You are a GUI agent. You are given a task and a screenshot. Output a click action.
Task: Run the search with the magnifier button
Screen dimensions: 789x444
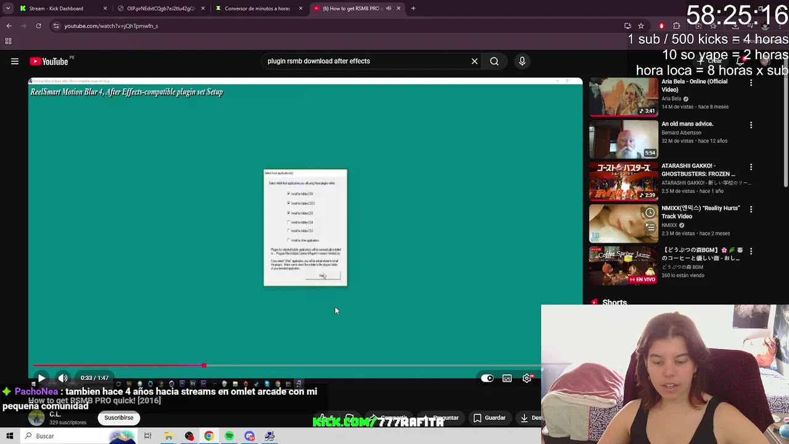[494, 61]
